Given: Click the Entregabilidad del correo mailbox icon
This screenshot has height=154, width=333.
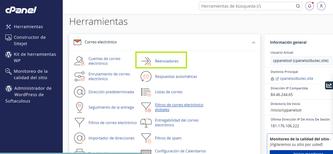Looking at the screenshot, I should [146, 123].
